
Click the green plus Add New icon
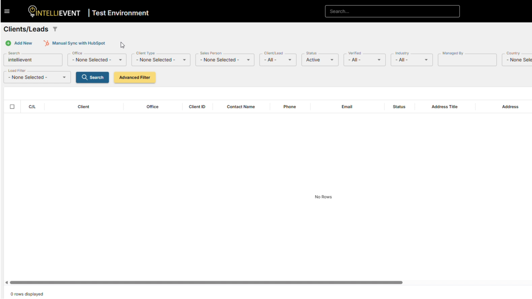click(8, 43)
